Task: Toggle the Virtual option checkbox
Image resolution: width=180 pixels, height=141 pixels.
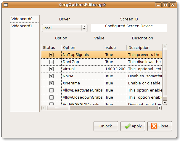Action: pos(52,69)
